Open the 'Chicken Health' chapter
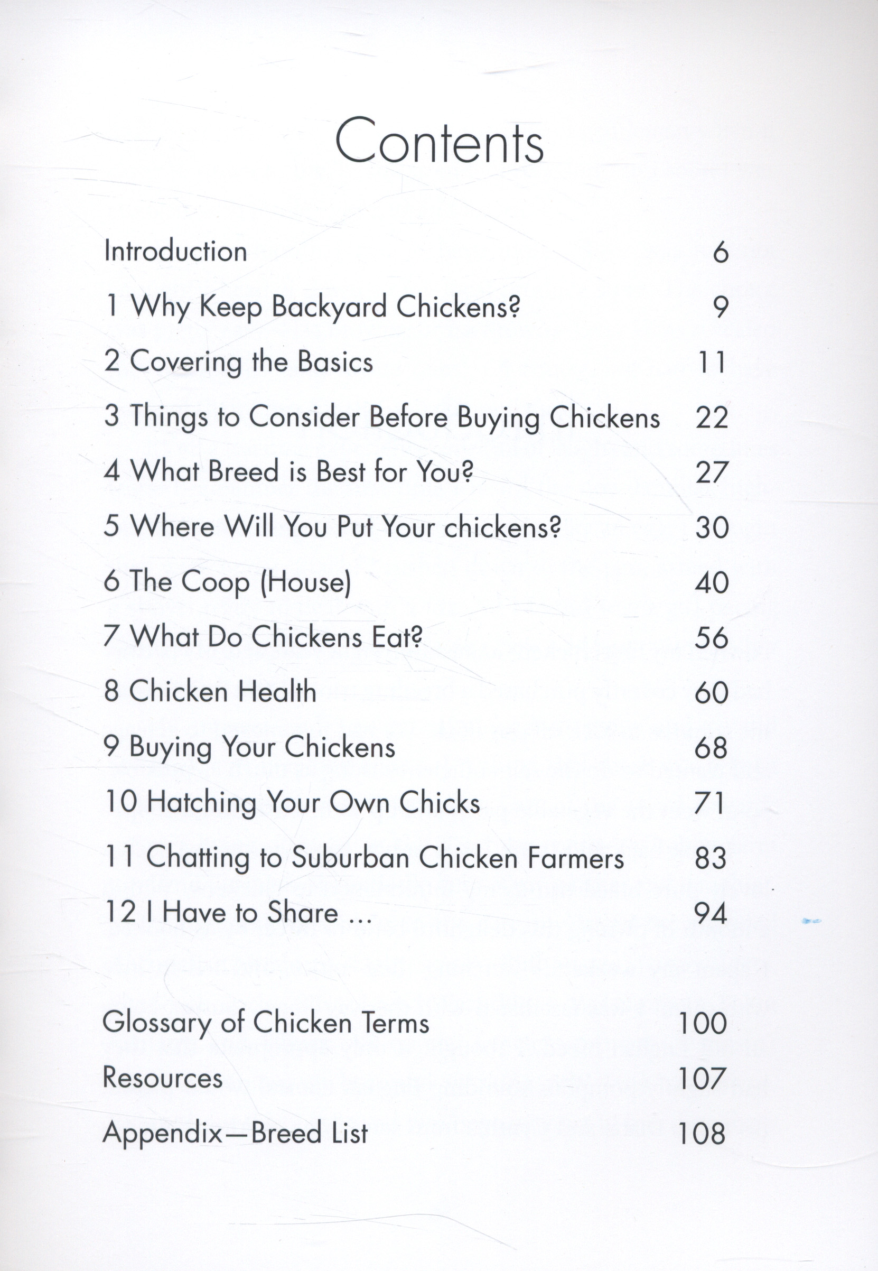Viewport: 878px width, 1271px height. click(x=210, y=692)
